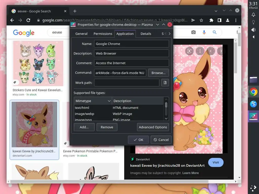Click the Comment field Access the Internet
259x194 pixels.
coord(131,63)
